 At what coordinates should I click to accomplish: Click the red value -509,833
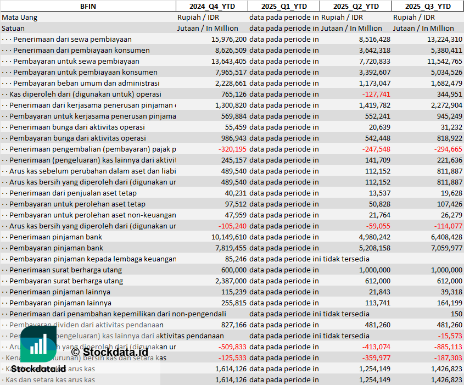click(232, 347)
